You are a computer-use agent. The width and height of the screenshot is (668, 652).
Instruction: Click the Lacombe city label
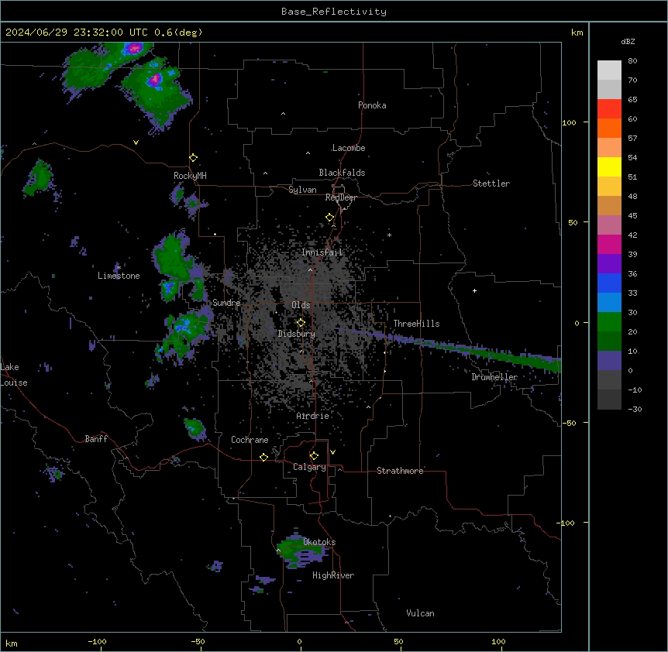coord(349,148)
